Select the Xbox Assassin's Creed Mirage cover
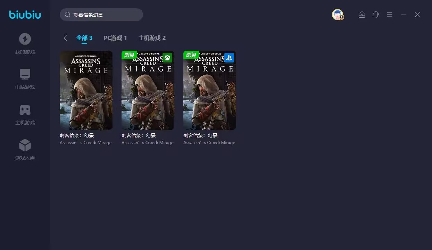Viewport: 432px width, 250px height. (148, 90)
